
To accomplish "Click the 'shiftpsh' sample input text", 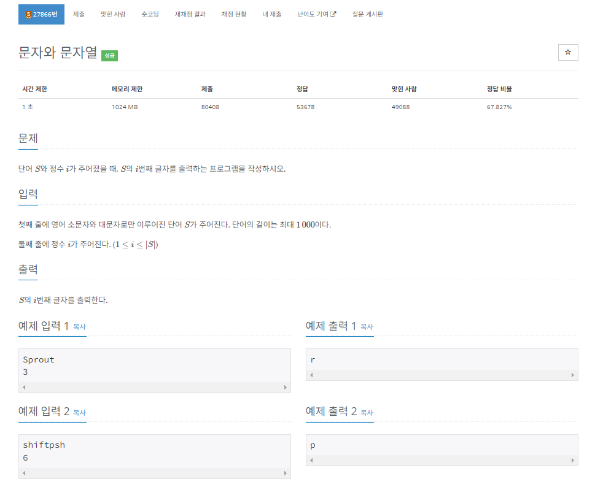I will coord(44,445).
